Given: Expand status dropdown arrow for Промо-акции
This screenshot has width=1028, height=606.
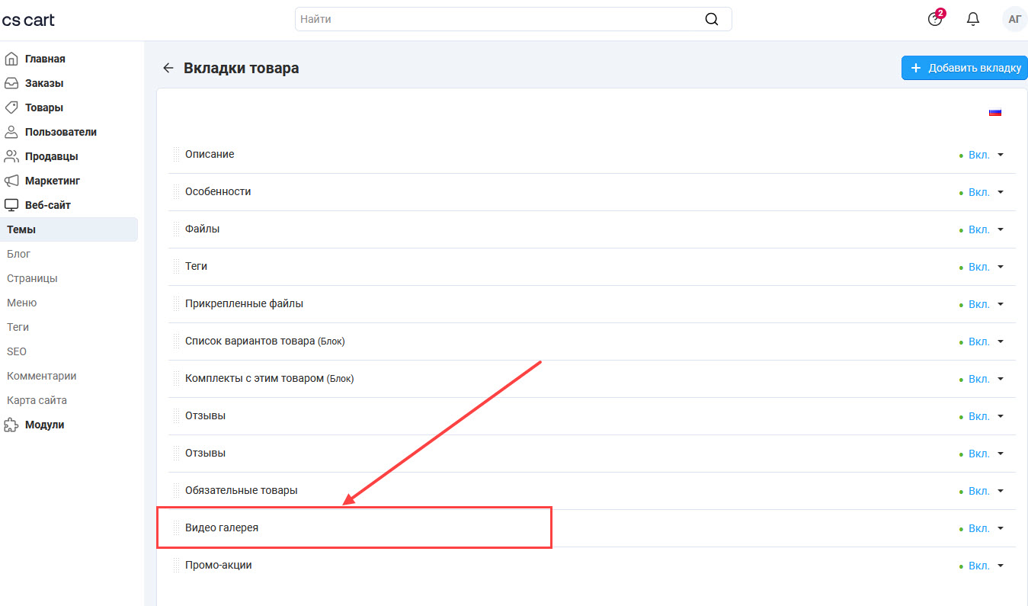Looking at the screenshot, I should click(1001, 566).
